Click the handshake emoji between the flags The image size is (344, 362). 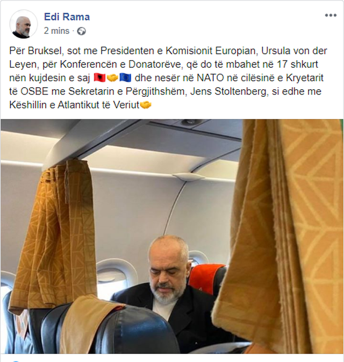click(112, 78)
